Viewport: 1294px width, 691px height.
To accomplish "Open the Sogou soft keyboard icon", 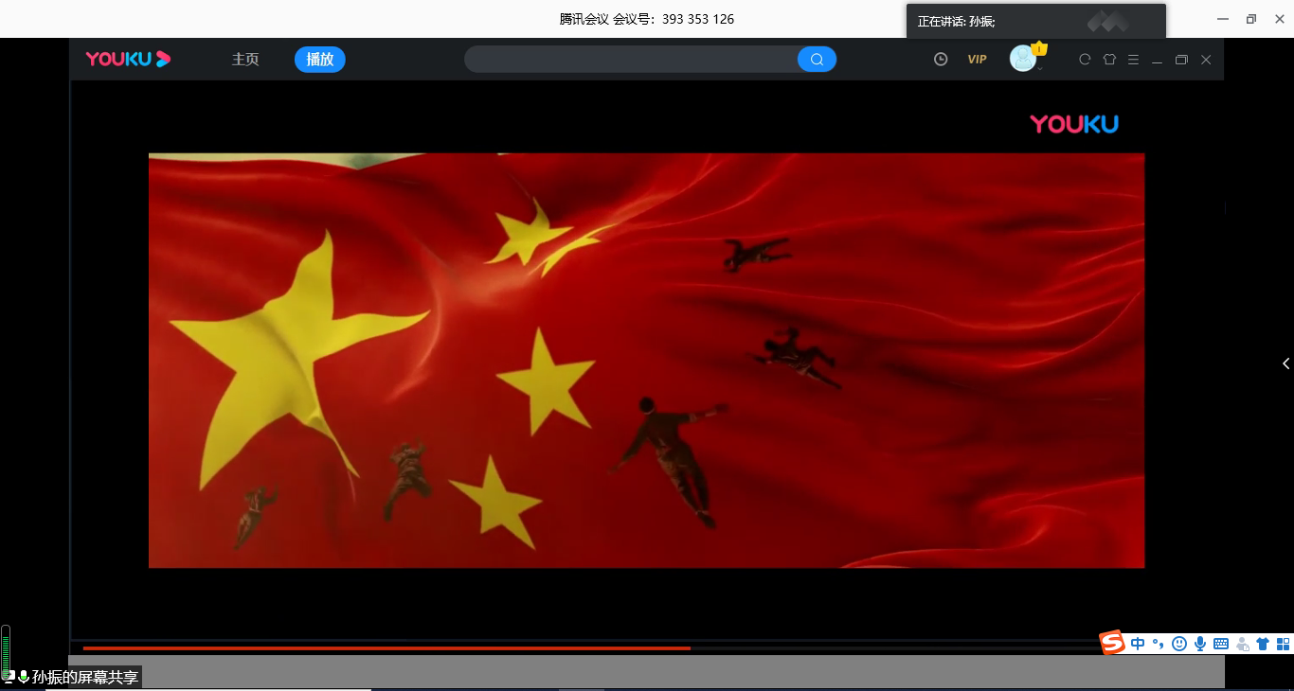I will pos(1221,644).
